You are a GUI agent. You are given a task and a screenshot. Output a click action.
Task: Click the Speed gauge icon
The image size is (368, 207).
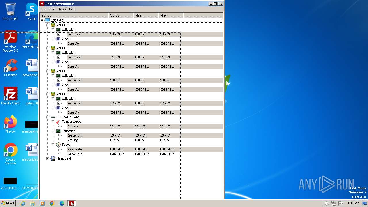coord(58,145)
